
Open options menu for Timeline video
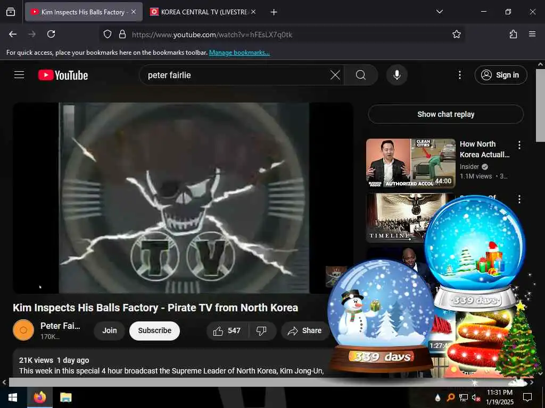point(519,199)
